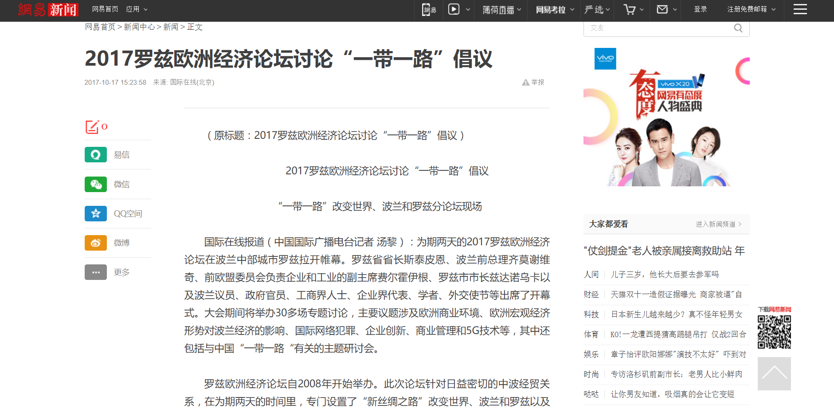Click the YiXin share icon
The width and height of the screenshot is (834, 413).
[x=95, y=155]
